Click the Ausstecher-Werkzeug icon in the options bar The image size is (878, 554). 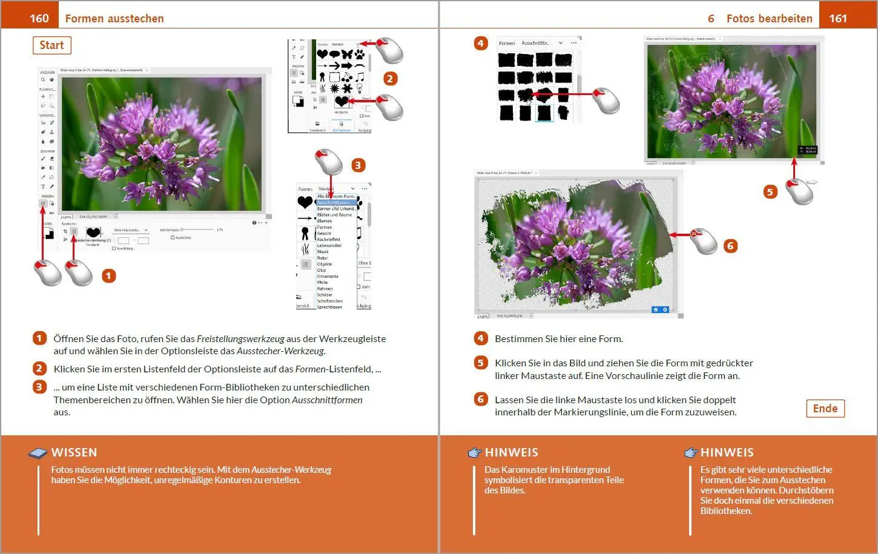click(x=74, y=231)
